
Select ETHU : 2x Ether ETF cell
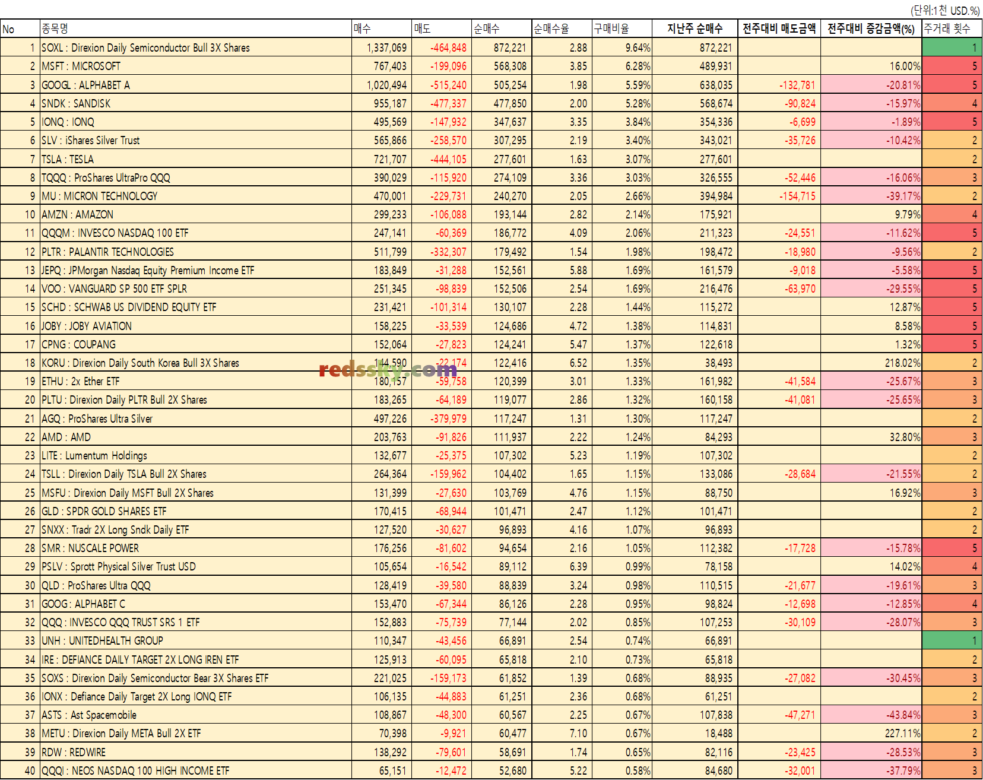click(196, 381)
